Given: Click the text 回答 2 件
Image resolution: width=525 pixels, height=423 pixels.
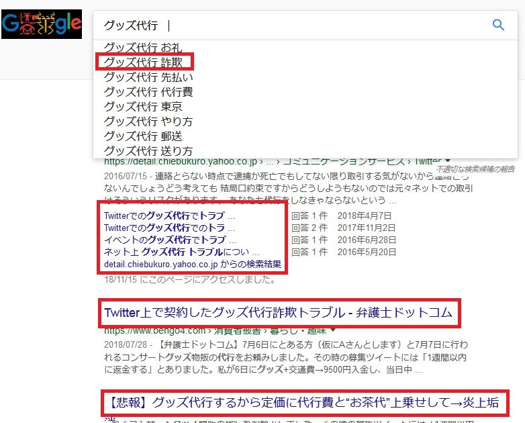Looking at the screenshot, I should 309,228.
